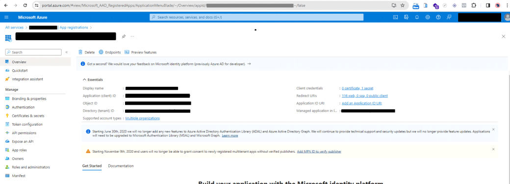
Task: Click the blue 'New' extension icon
Action: (416, 5)
